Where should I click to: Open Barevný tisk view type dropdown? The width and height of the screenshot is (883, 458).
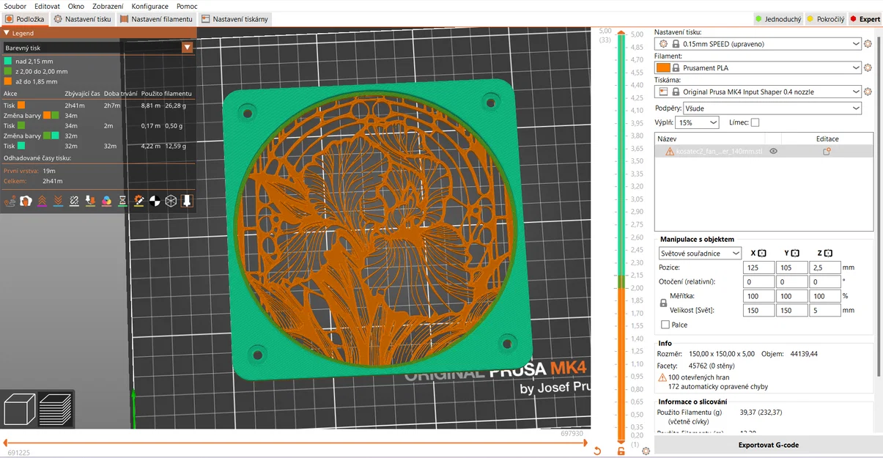(98, 48)
